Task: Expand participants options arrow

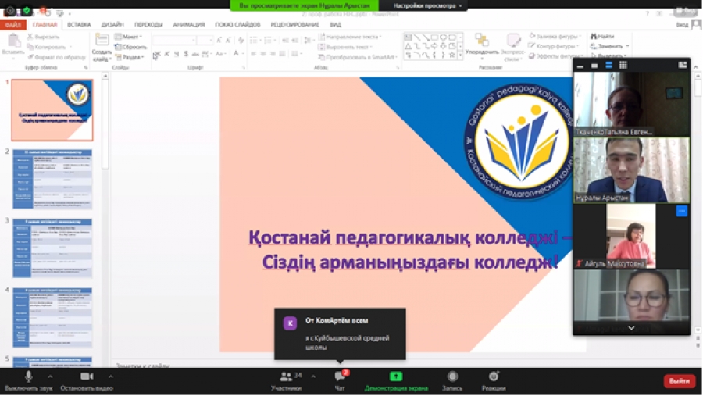Action: [x=313, y=376]
